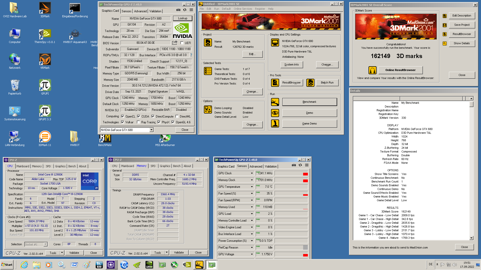The height and width of the screenshot is (270, 481).
Task: Start the Benchmark button in 3DMark2001
Action: [309, 102]
